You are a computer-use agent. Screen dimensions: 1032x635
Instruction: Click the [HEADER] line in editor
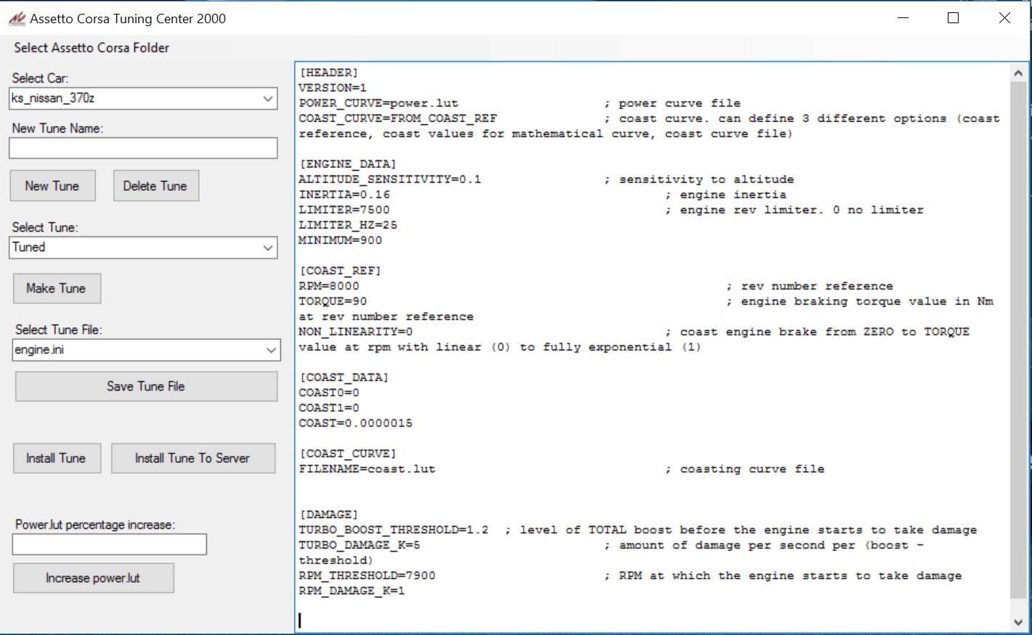(328, 73)
